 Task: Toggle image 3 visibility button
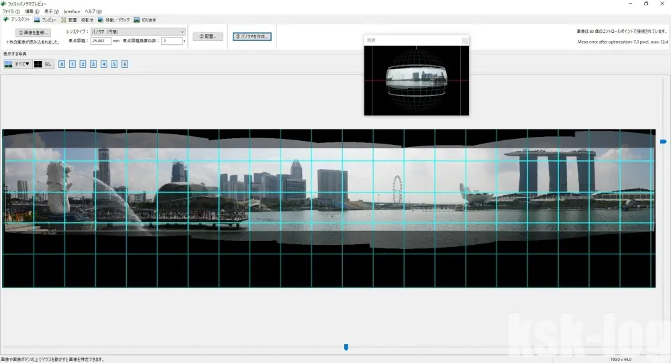pos(93,64)
